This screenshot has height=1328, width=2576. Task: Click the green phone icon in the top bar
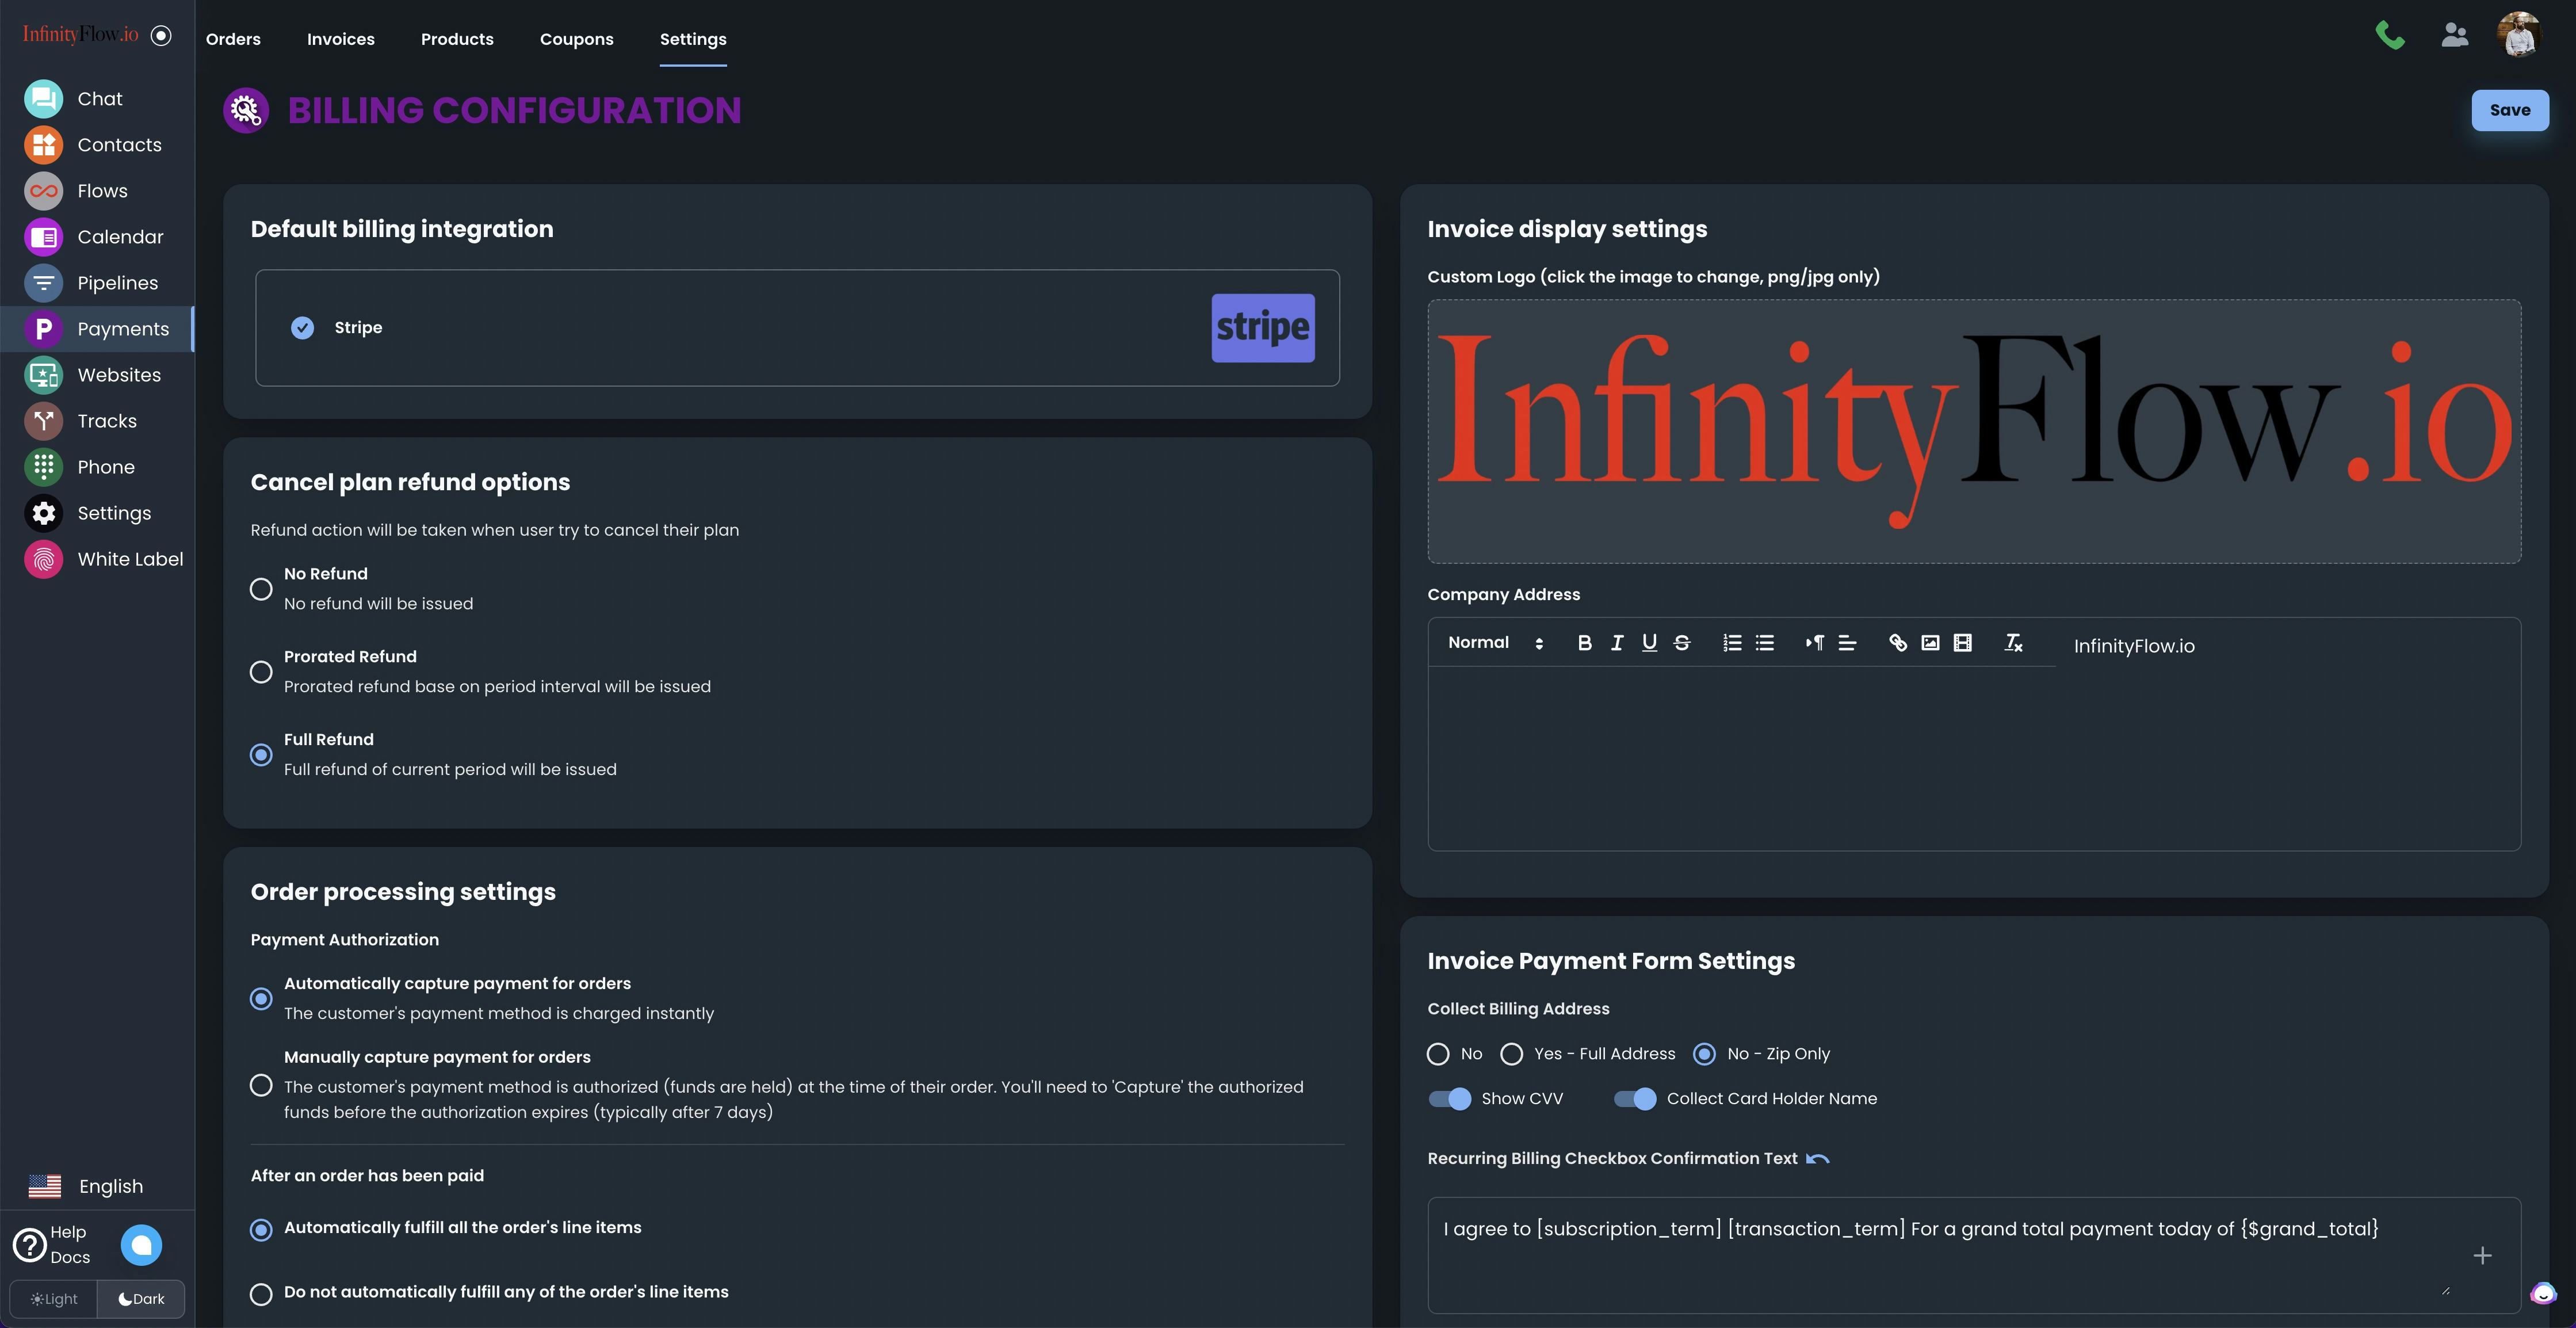tap(2390, 34)
